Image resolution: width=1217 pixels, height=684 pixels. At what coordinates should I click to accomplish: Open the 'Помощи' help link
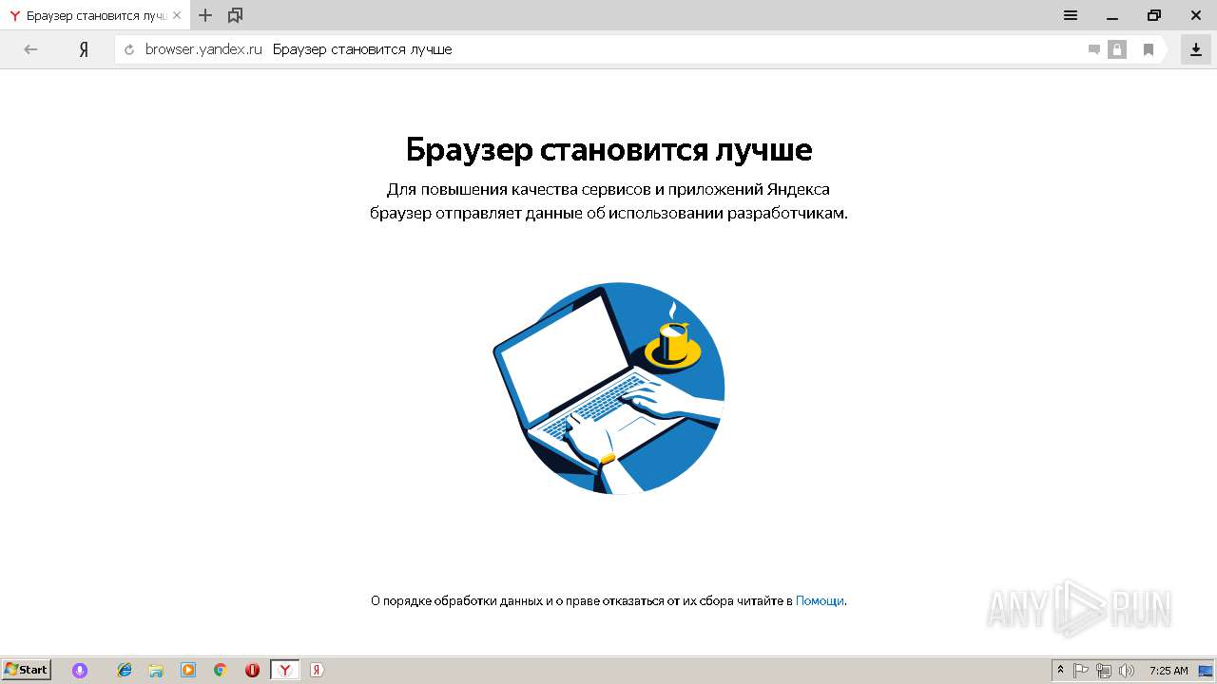[820, 600]
